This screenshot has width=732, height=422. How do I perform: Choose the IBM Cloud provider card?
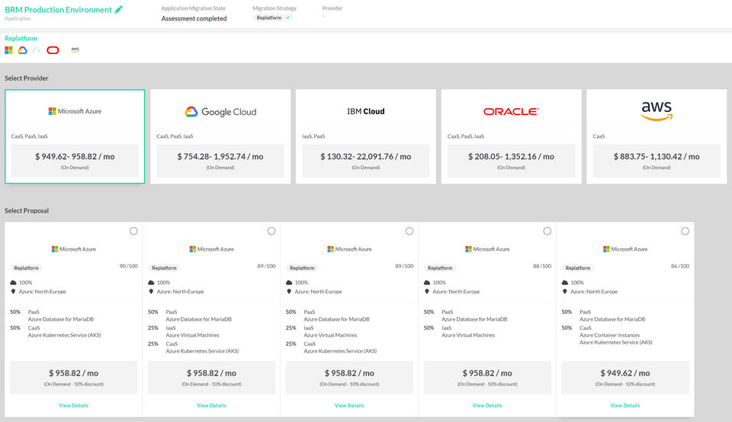(366, 136)
